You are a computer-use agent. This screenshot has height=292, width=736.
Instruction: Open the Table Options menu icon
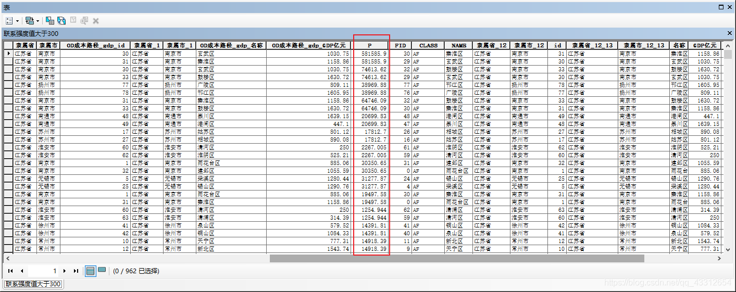point(10,21)
